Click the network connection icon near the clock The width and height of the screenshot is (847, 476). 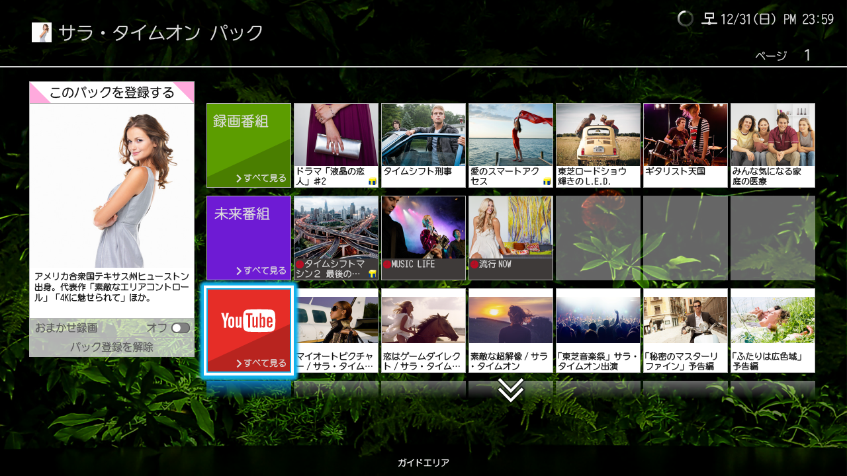(x=709, y=19)
